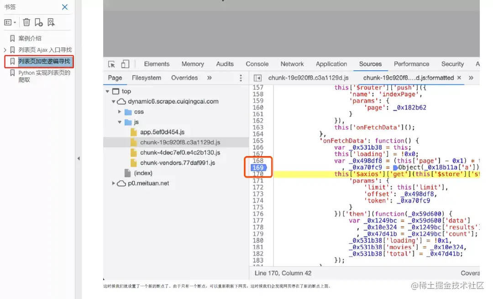Switch to the Application tab

331,64
